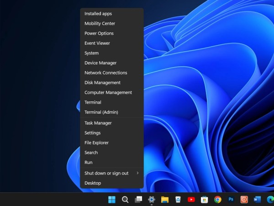Open Microsoft Word from the taskbar

tap(257, 200)
